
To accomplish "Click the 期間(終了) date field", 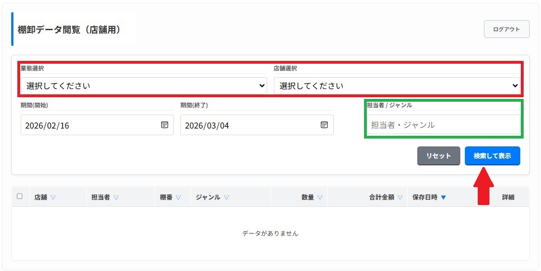I will (249, 125).
